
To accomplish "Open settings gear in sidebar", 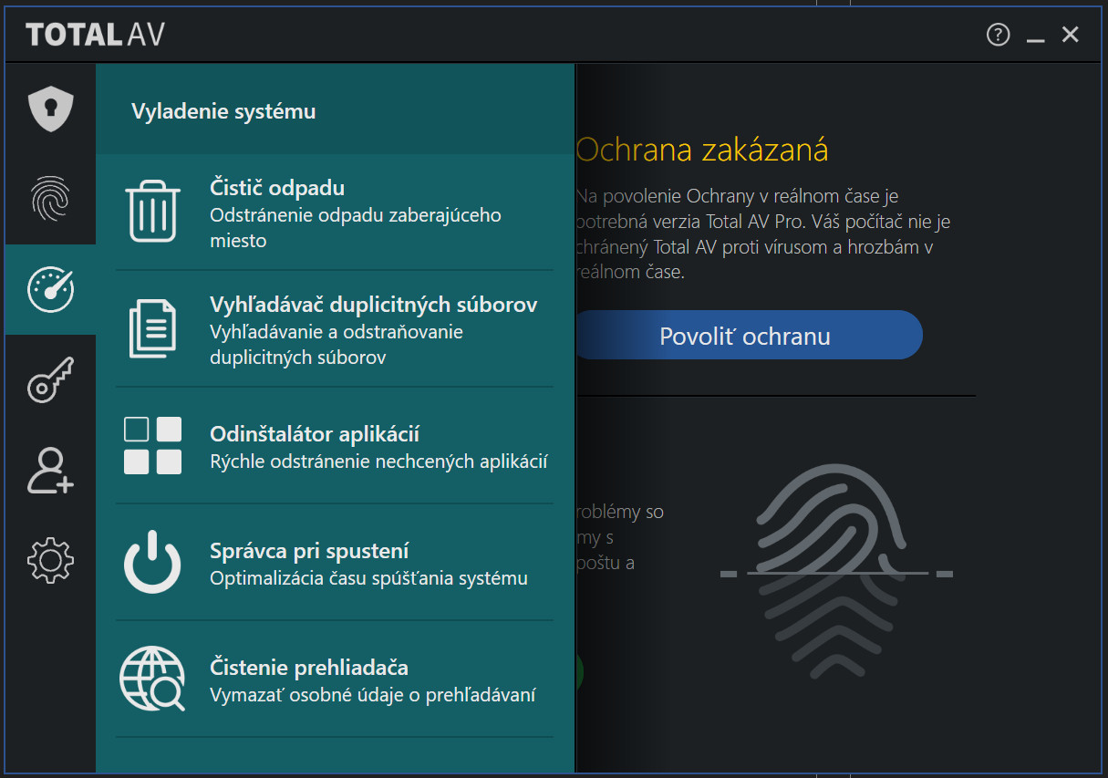I will pyautogui.click(x=50, y=560).
